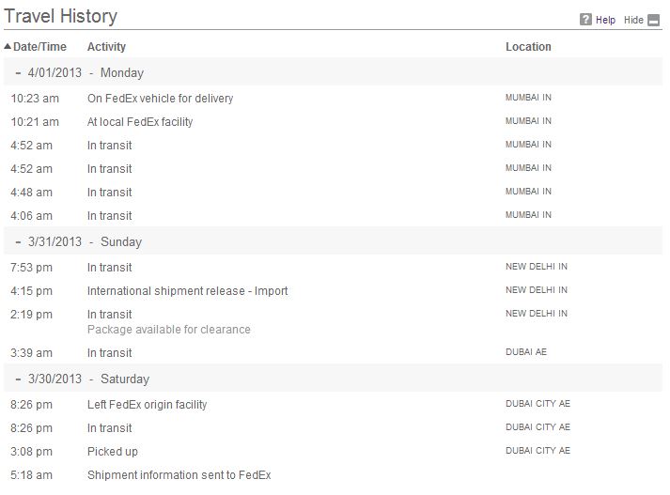Click International shipment release - Import entry
The height and width of the screenshot is (495, 670).
pos(187,291)
